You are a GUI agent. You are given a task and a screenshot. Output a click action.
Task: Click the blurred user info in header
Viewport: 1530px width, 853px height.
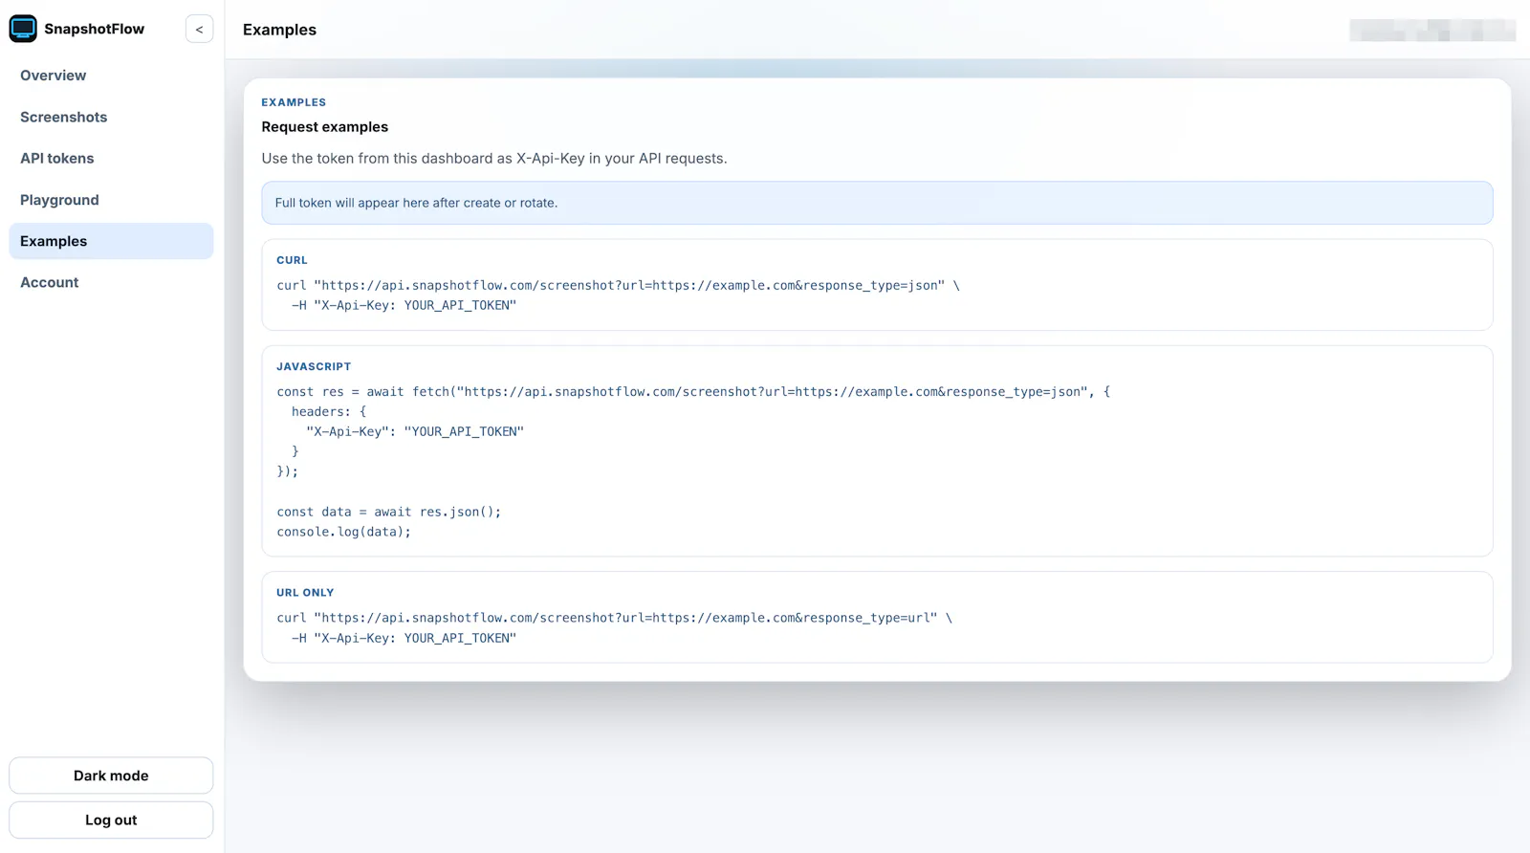tap(1432, 31)
